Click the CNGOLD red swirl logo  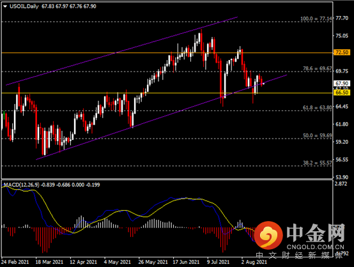point(268,235)
